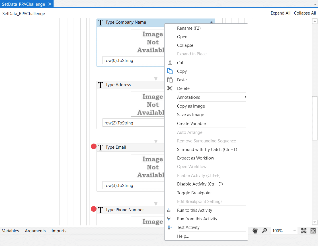Choose Extract as Workflow from the menu

click(x=196, y=158)
